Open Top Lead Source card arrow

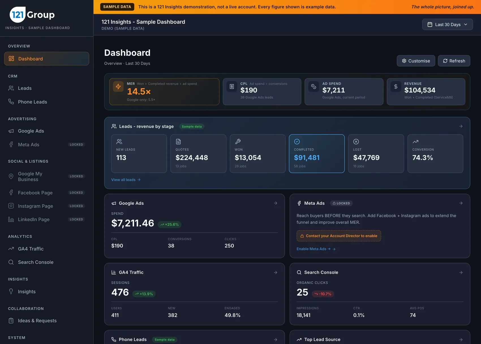click(x=461, y=339)
